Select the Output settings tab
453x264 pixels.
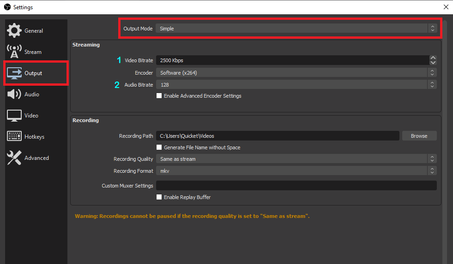(36, 73)
